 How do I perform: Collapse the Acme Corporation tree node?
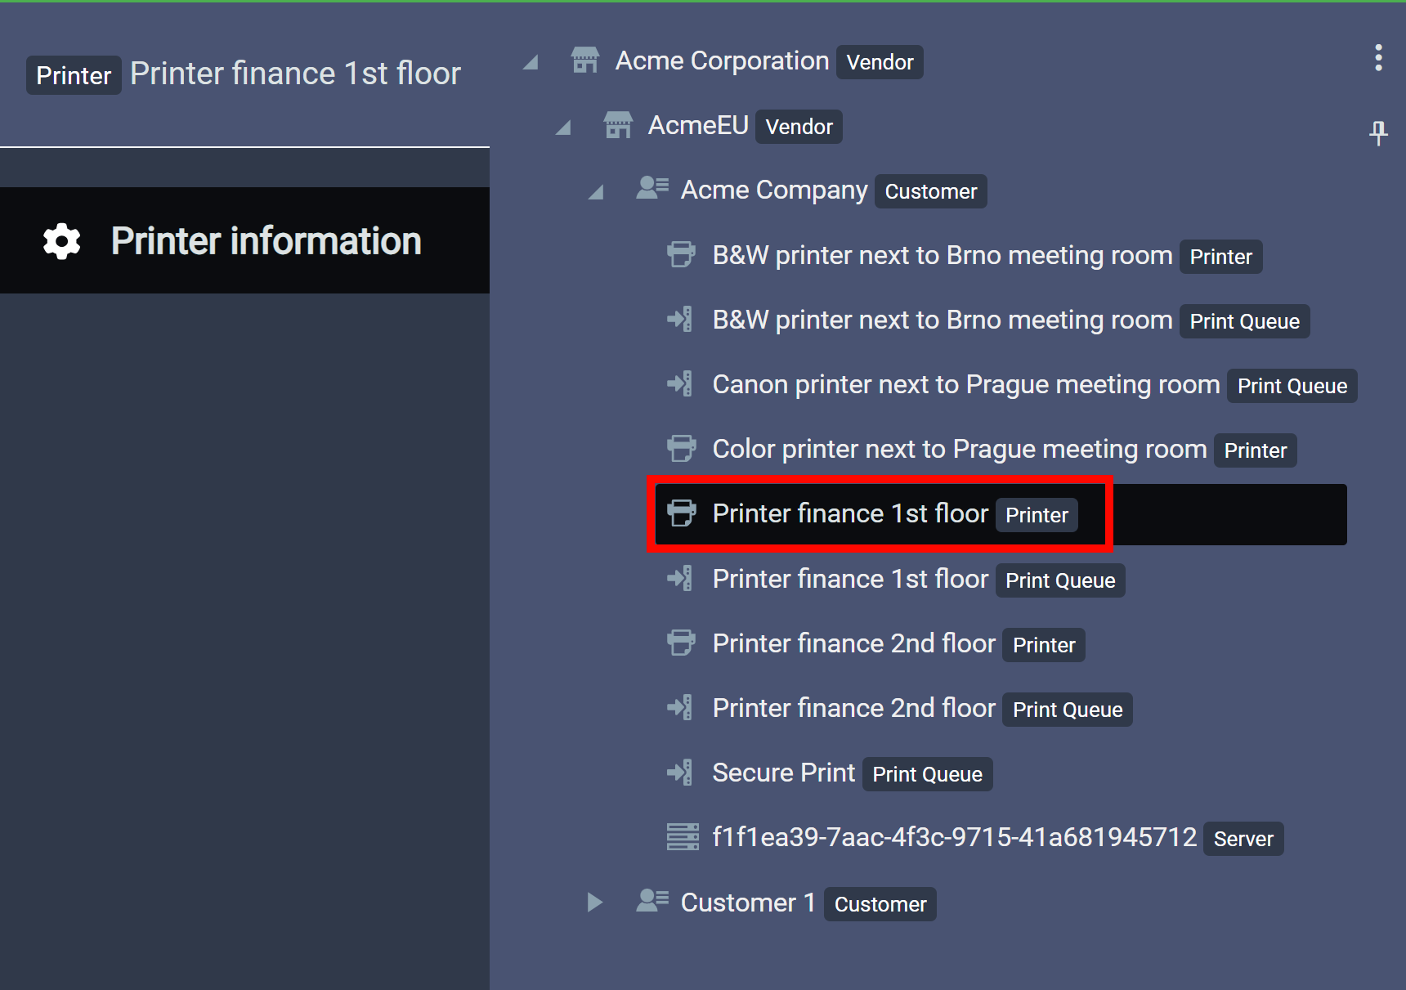(x=531, y=62)
